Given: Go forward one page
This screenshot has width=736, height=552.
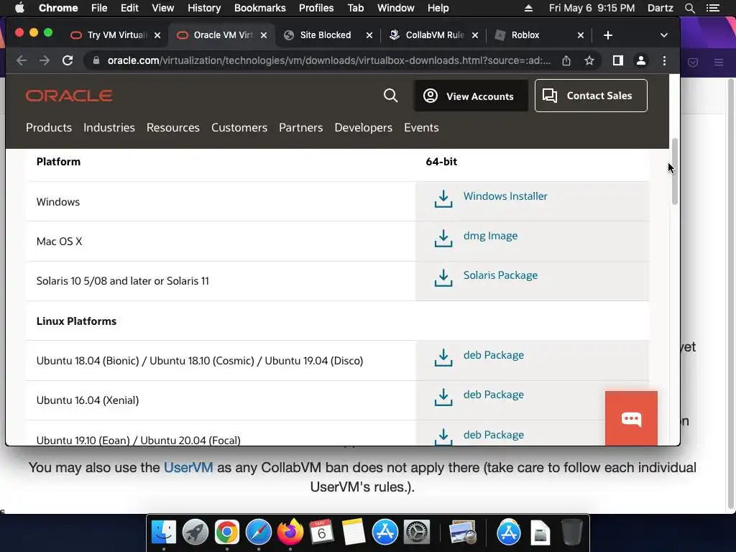Looking at the screenshot, I should pos(44,60).
